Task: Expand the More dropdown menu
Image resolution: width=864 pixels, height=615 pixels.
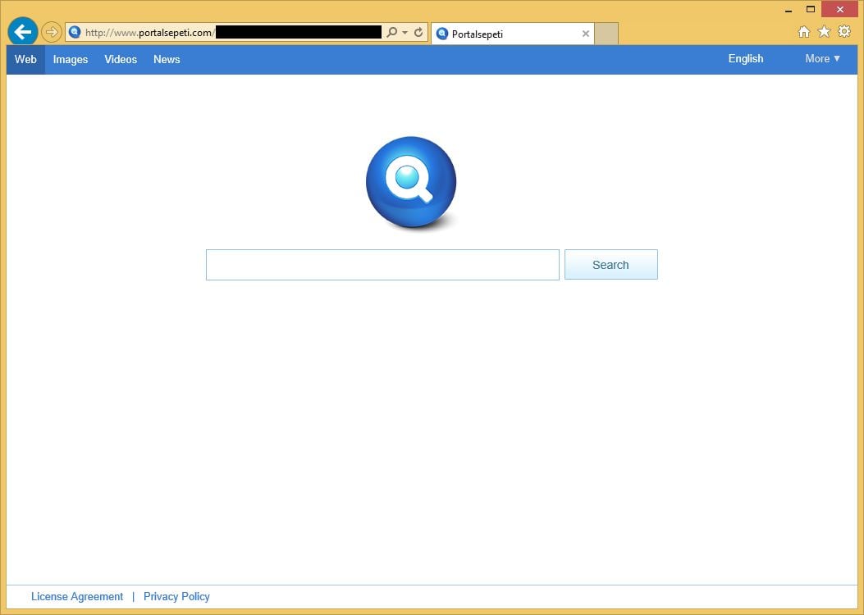Action: click(x=823, y=59)
